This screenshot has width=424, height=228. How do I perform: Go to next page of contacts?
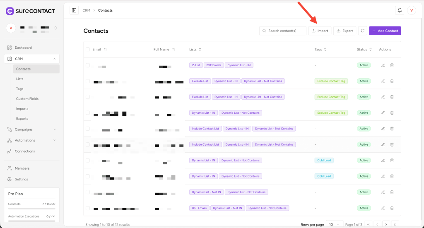click(x=386, y=224)
